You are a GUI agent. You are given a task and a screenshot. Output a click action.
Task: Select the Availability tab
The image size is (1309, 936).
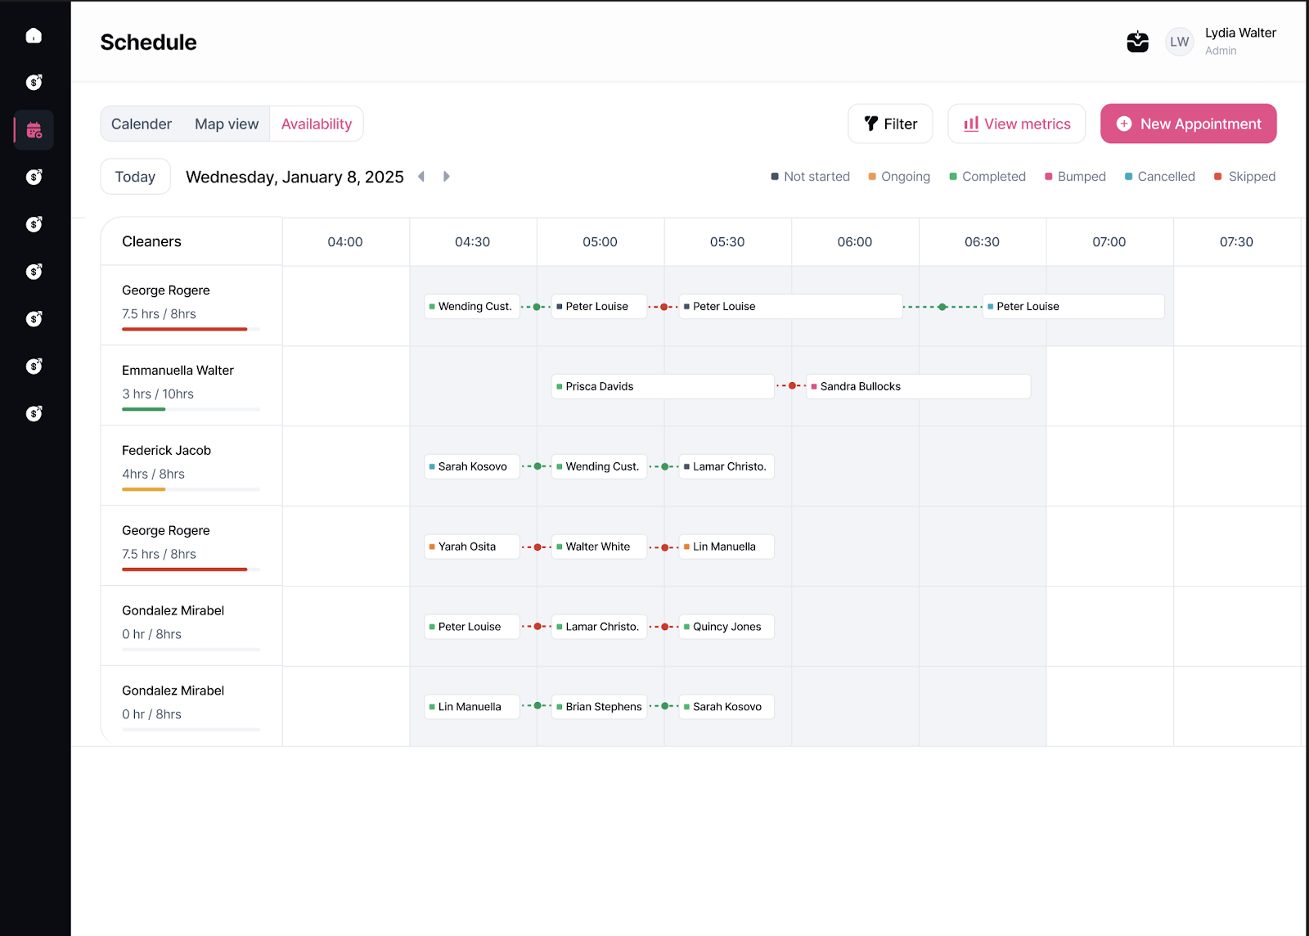coord(317,124)
